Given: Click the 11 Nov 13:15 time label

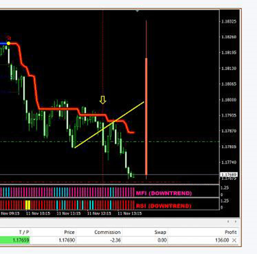Looking at the screenshot, I should click(130, 213).
